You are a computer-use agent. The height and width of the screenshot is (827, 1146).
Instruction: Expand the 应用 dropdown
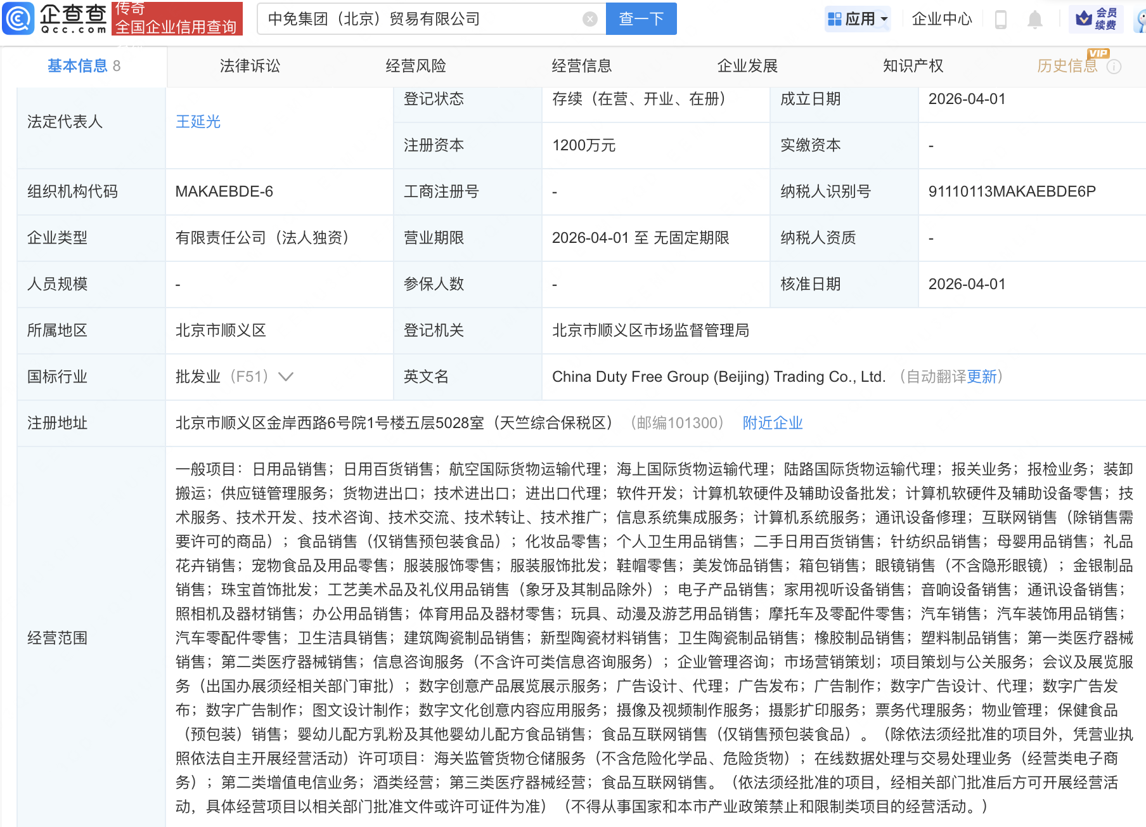858,18
